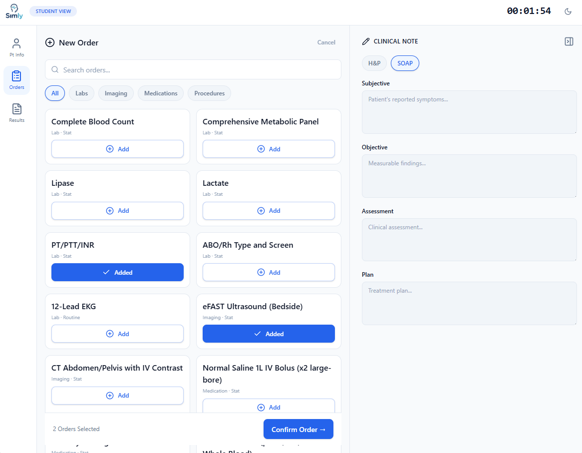582x453 pixels.
Task: Click the pencil icon beside Clinical Note
Action: click(366, 41)
